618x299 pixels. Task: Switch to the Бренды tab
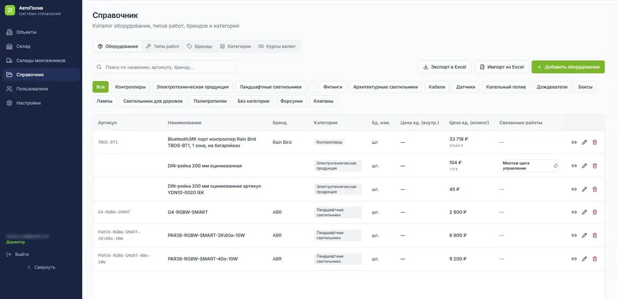[x=200, y=46]
